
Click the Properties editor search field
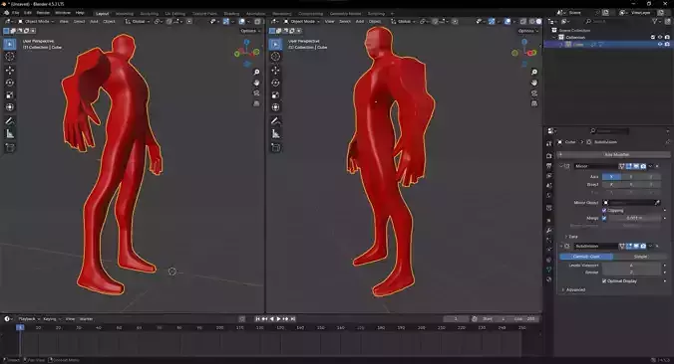[x=609, y=130]
